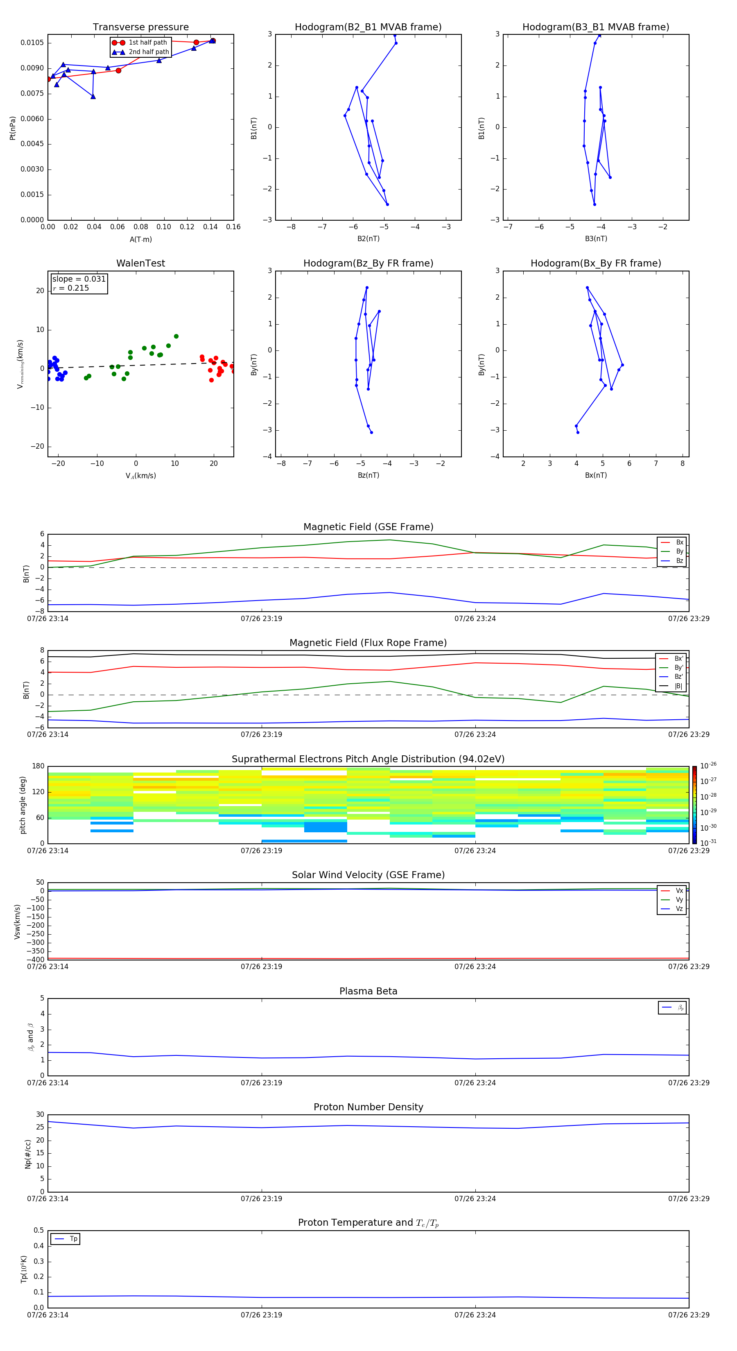Select the "Hodogram(Bx_By FR frame)" title

point(596,263)
